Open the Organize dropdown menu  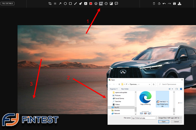(x=114, y=89)
